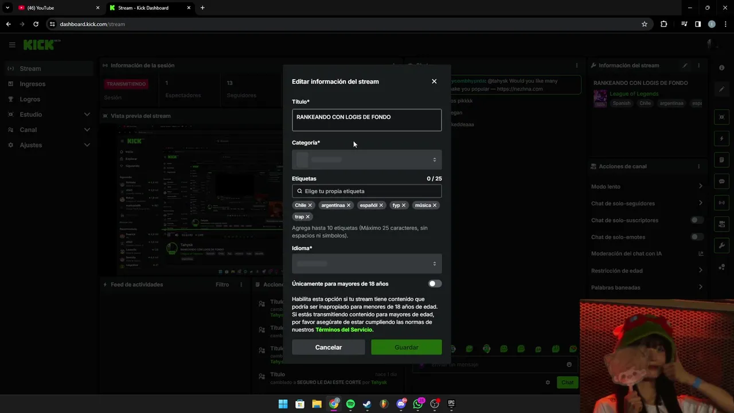734x413 pixels.
Task: Click the League of Legends category link
Action: coord(634,93)
